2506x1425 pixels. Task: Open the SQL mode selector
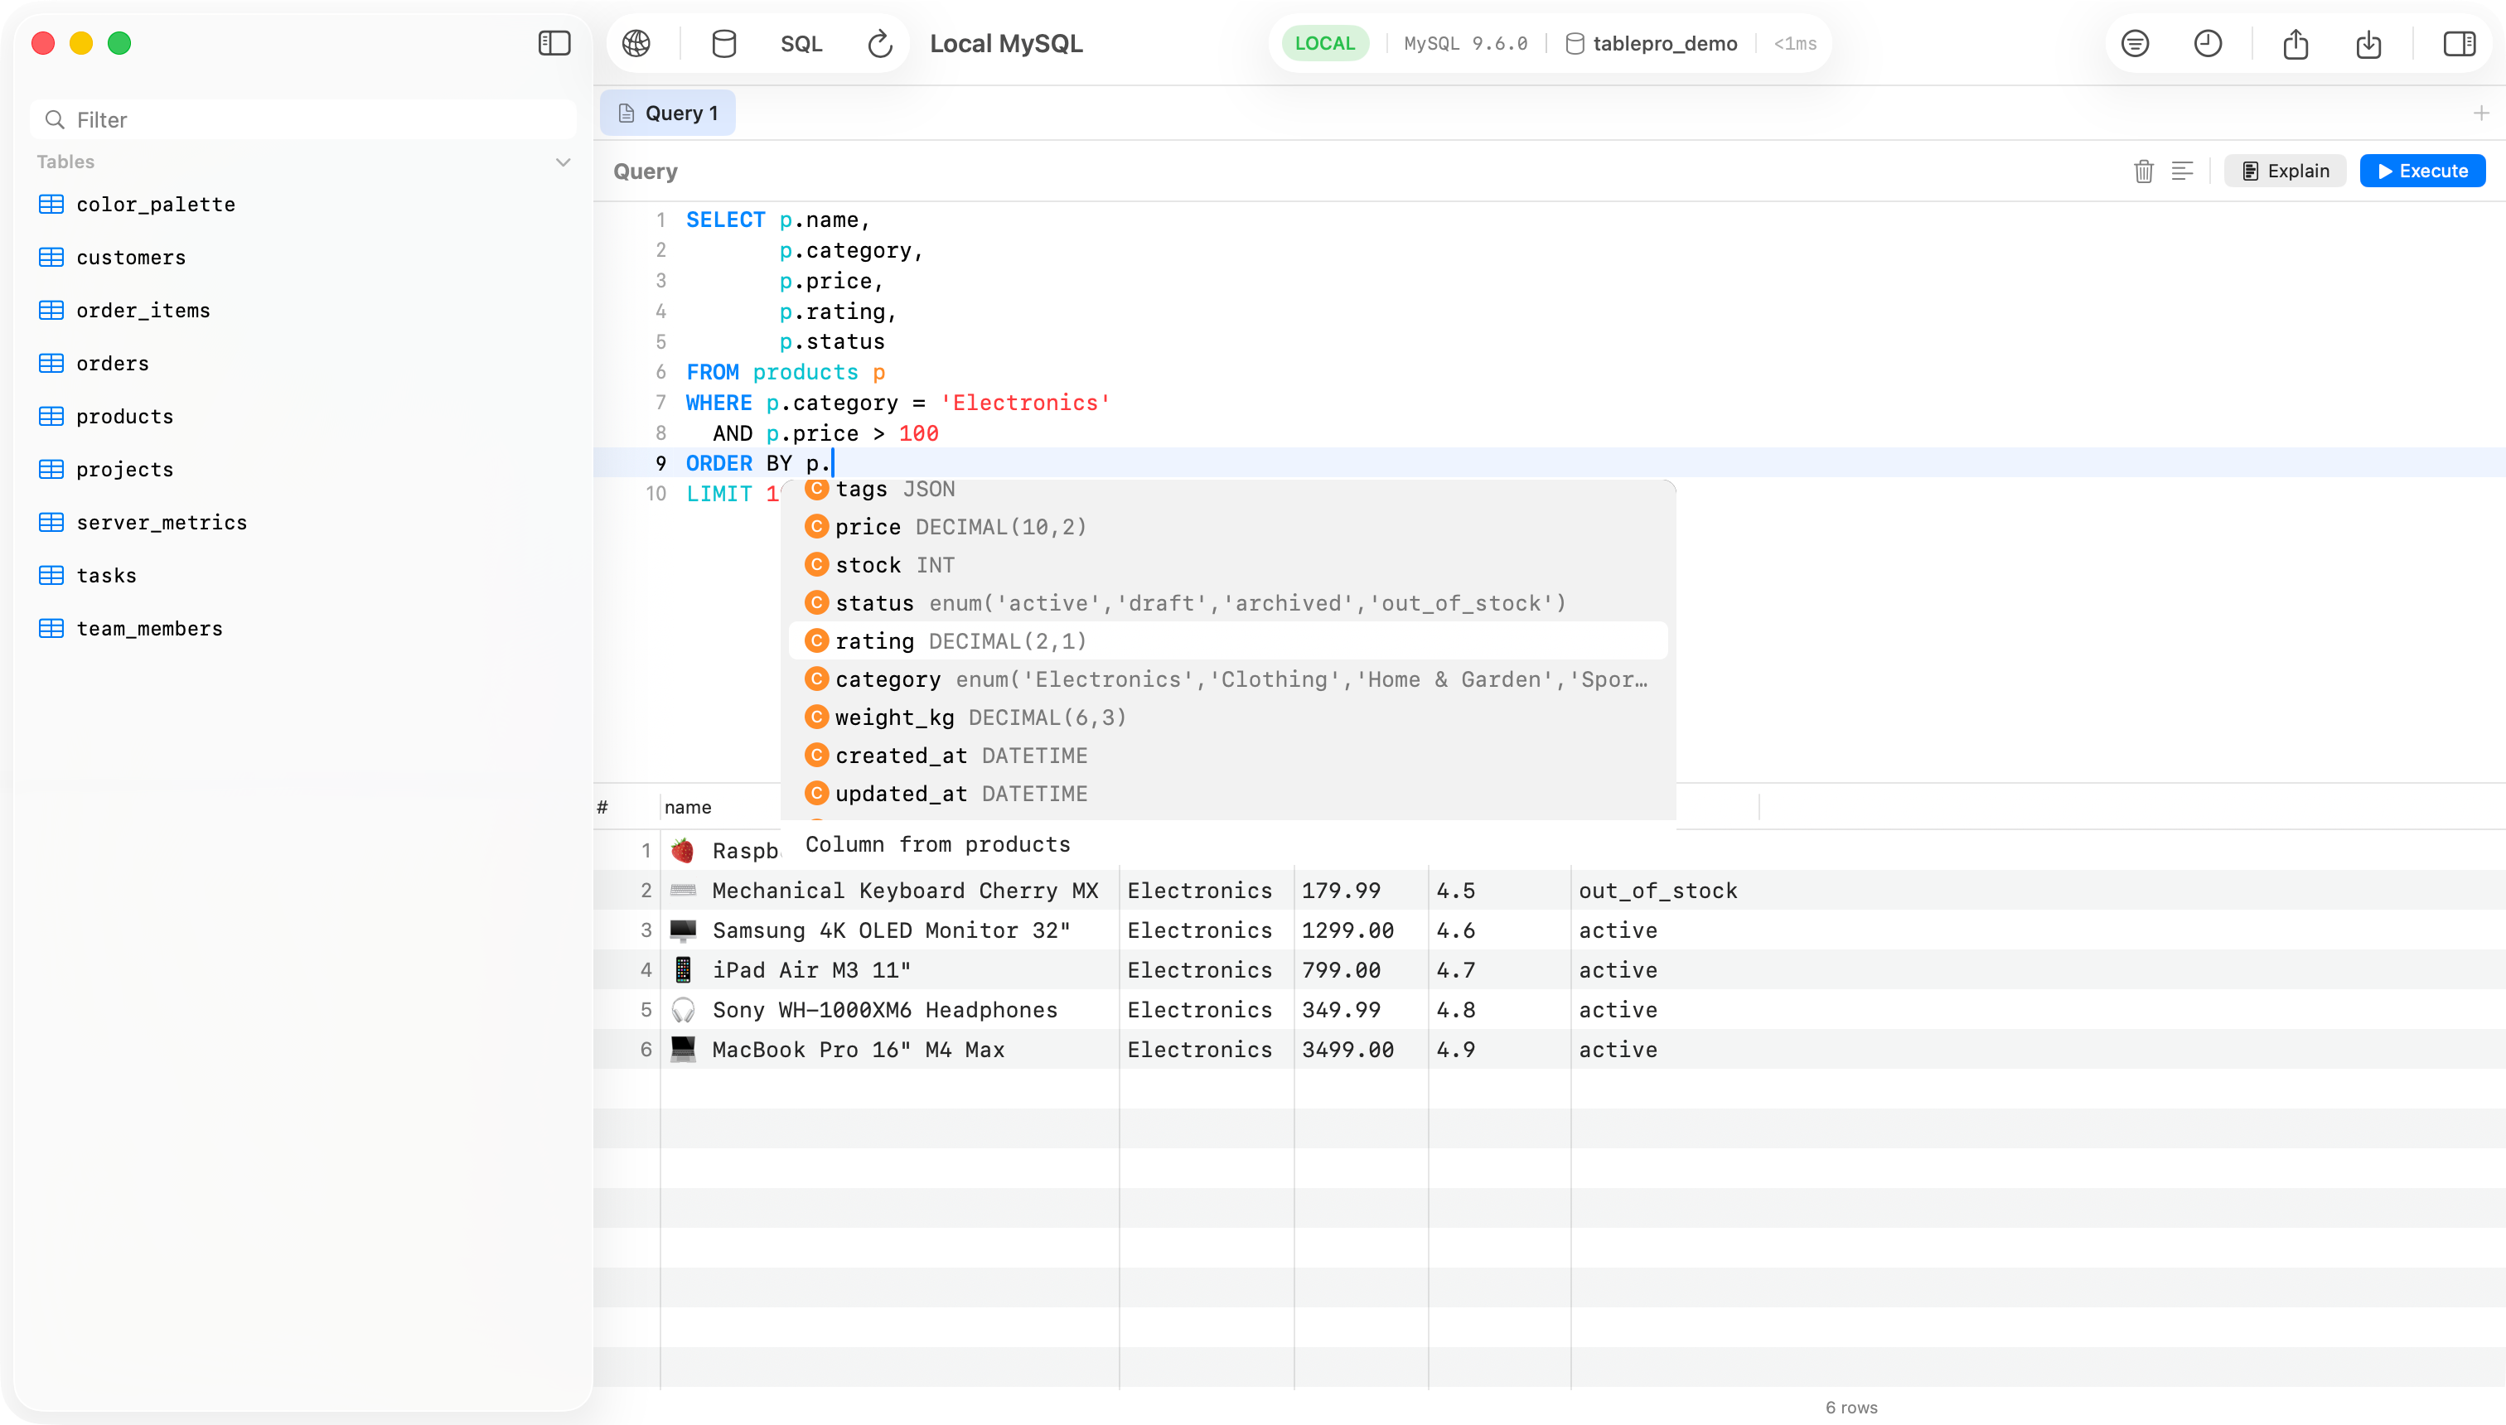point(801,43)
